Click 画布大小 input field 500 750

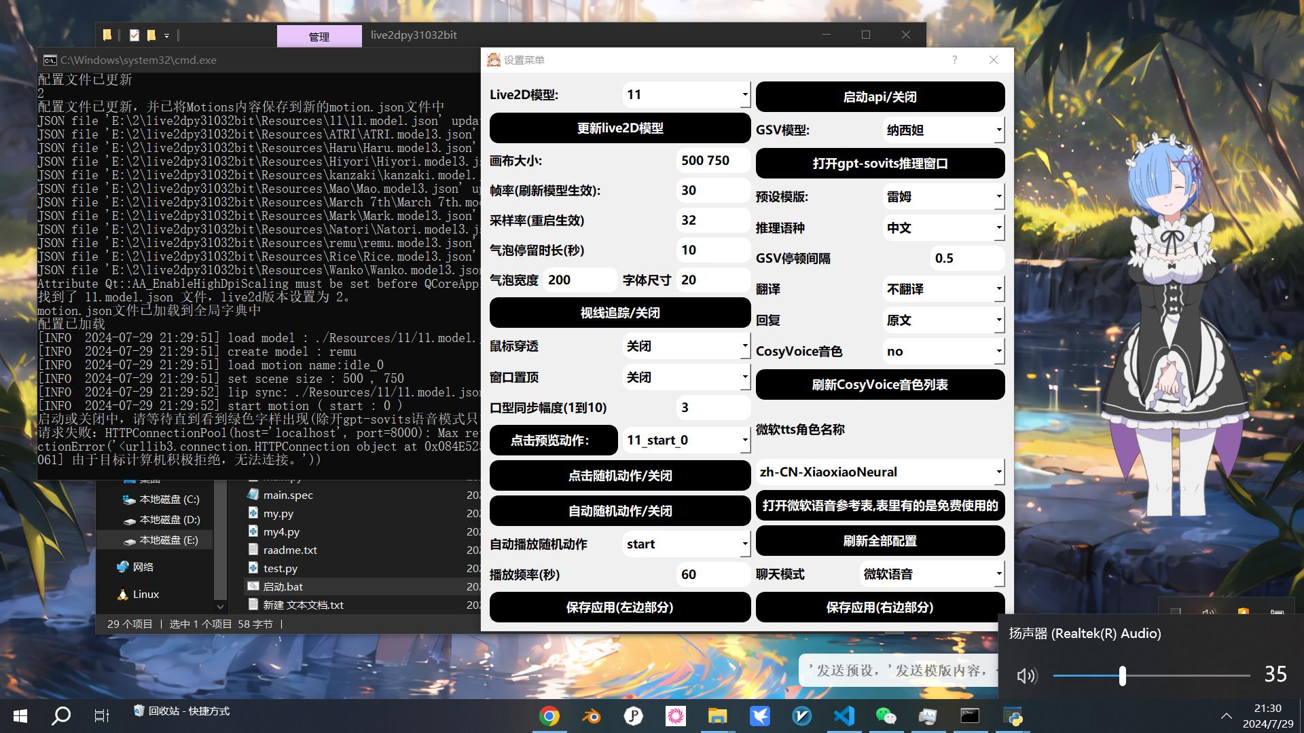point(713,161)
